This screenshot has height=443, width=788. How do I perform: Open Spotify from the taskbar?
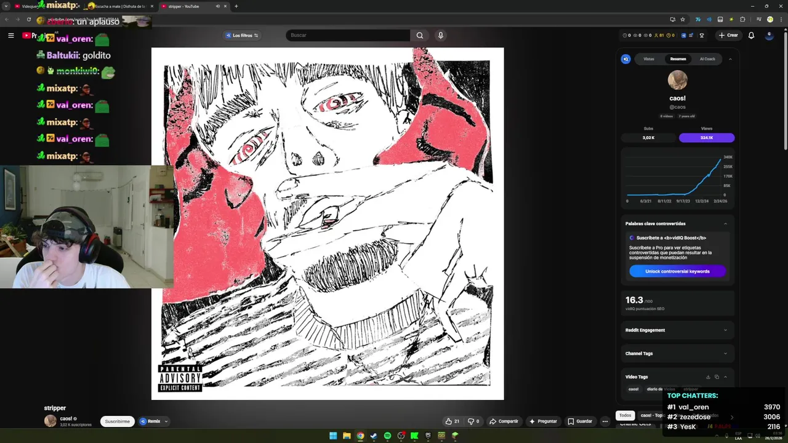[x=387, y=436]
